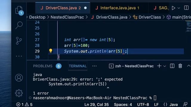Click the arr[5]=100 statement
This screenshot has width=191, height=107.
[x=77, y=45]
